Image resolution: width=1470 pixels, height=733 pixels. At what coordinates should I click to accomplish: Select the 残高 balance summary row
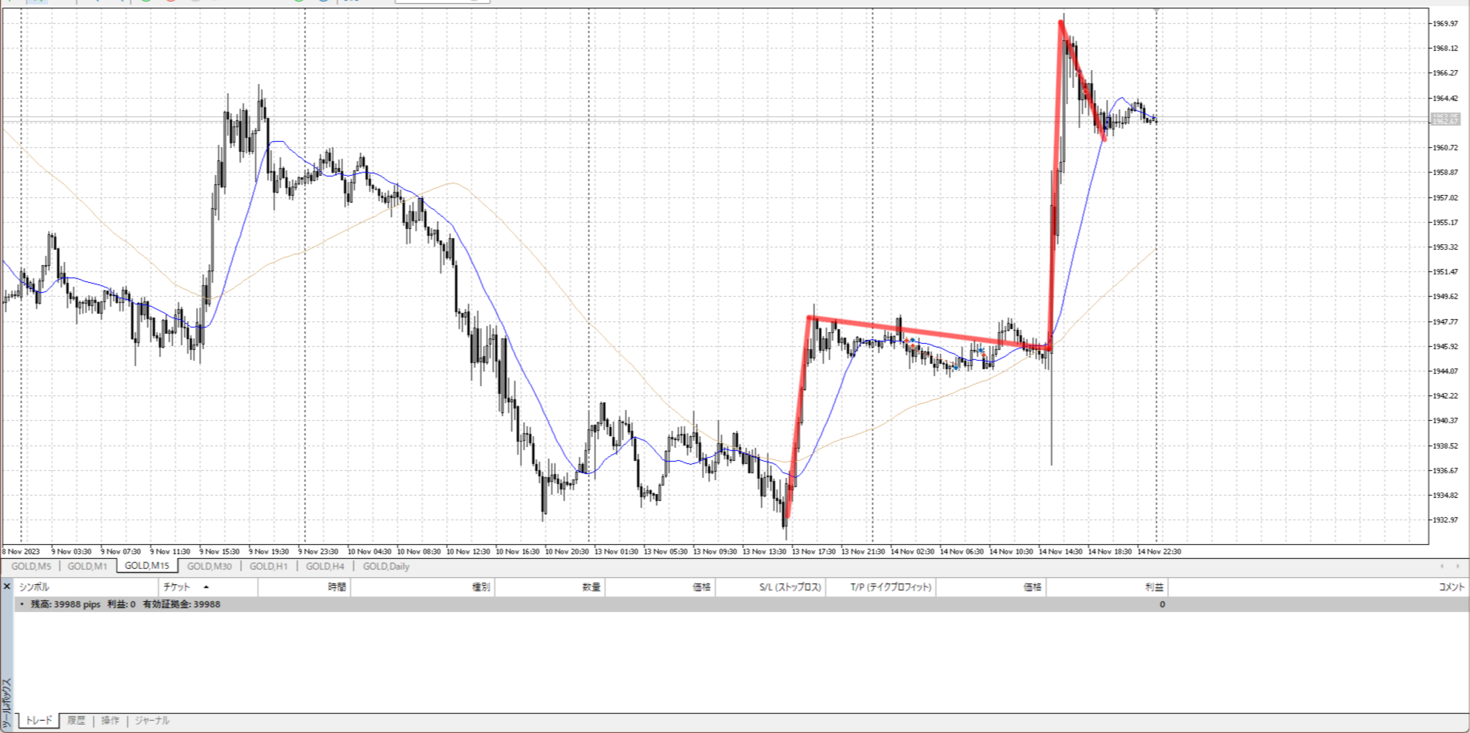click(125, 604)
